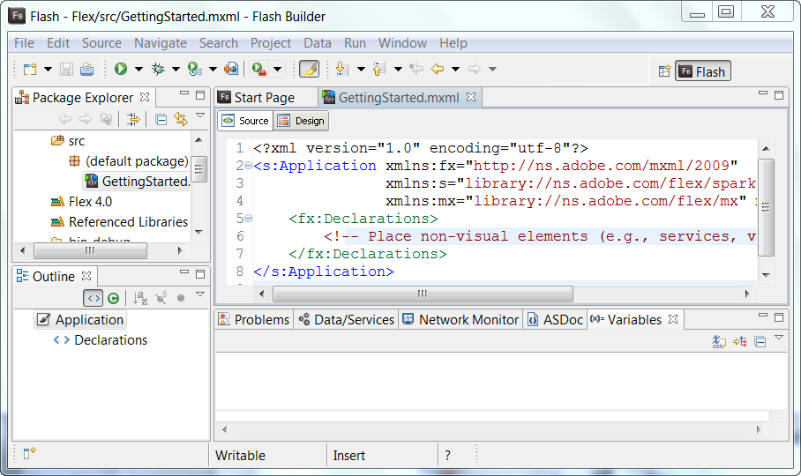
Task: Switch to the Start Page tab
Action: (257, 98)
